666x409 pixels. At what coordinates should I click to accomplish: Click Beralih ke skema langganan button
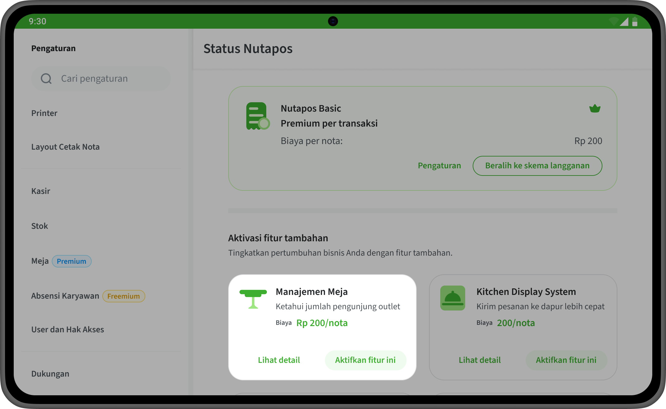pos(537,166)
